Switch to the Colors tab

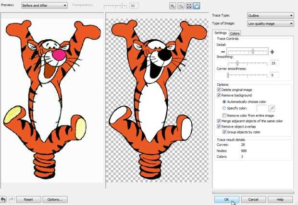tap(235, 34)
